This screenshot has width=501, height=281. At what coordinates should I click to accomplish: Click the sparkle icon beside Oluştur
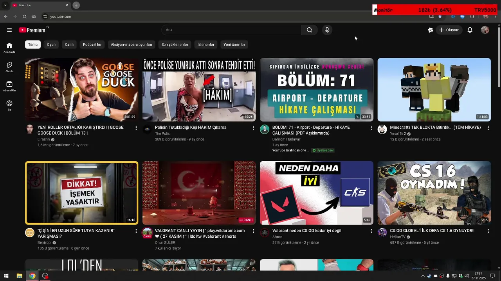pyautogui.click(x=431, y=30)
